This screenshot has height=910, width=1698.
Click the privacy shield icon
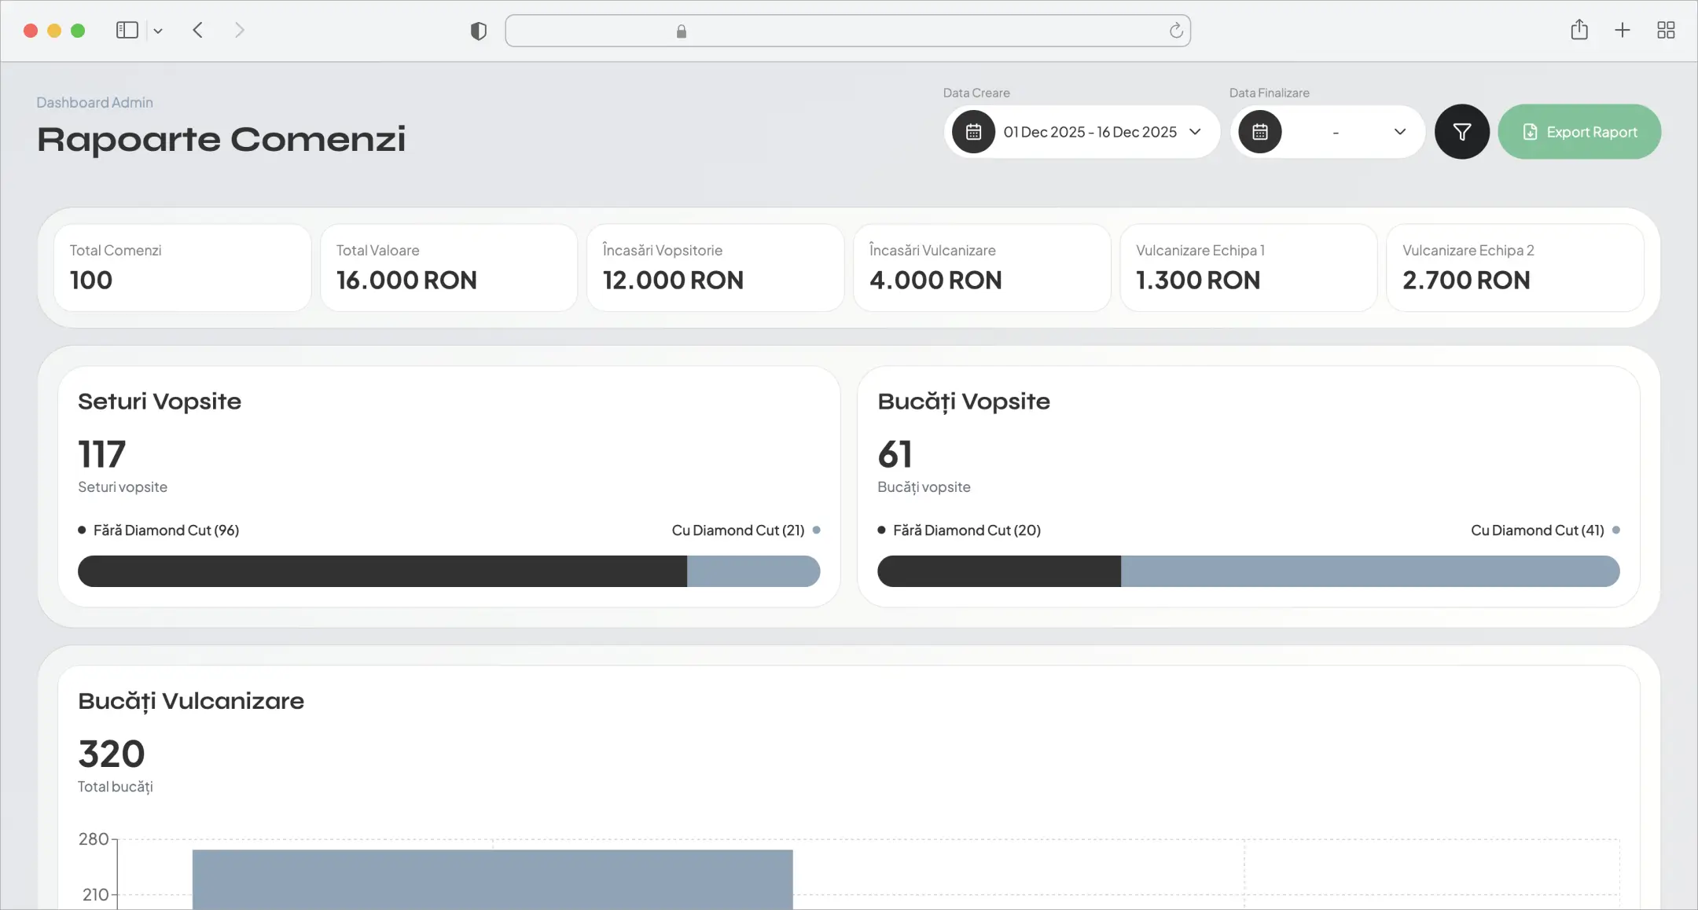[x=478, y=31]
